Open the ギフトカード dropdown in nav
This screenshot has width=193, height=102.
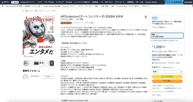[x=120, y=2]
